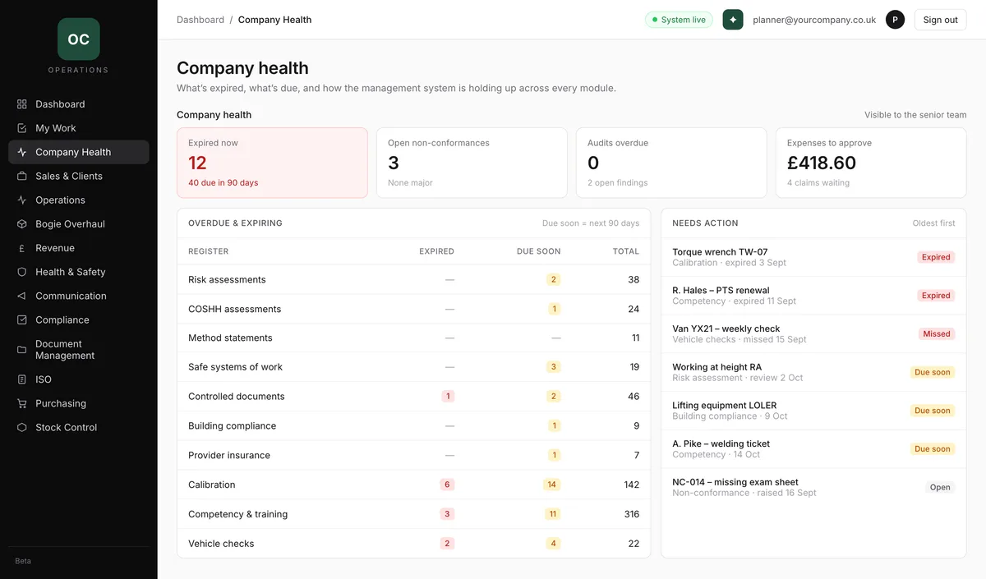Open the Audits overdue card
Screen dimensions: 986x579
(671, 163)
